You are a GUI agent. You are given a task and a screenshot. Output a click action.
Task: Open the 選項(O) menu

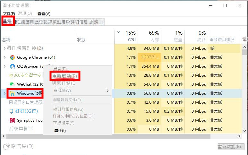[x=25, y=13]
